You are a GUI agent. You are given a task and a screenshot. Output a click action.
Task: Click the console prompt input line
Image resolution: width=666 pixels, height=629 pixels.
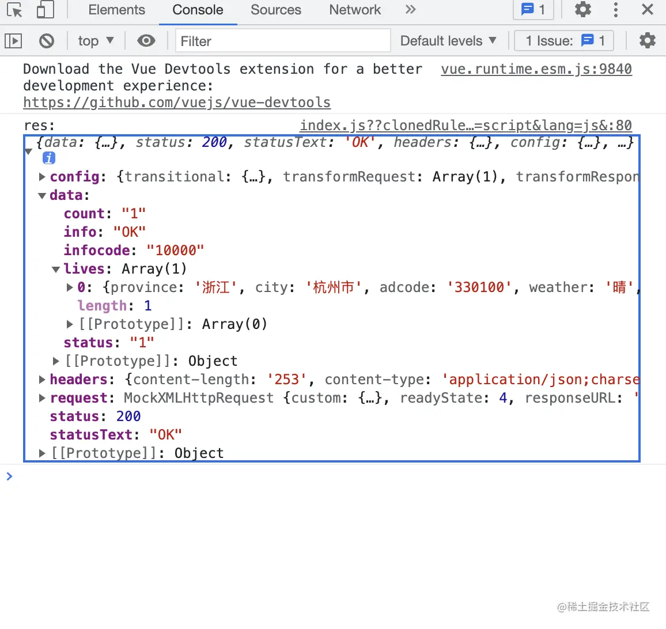pos(333,476)
